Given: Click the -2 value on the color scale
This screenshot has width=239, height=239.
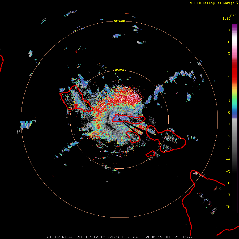Looking at the screenshot, I should [228, 136].
